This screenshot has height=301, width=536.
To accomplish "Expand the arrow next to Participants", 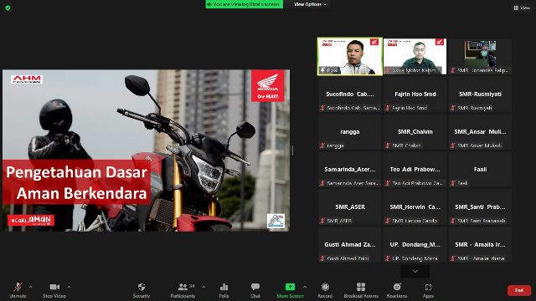I will tap(204, 287).
